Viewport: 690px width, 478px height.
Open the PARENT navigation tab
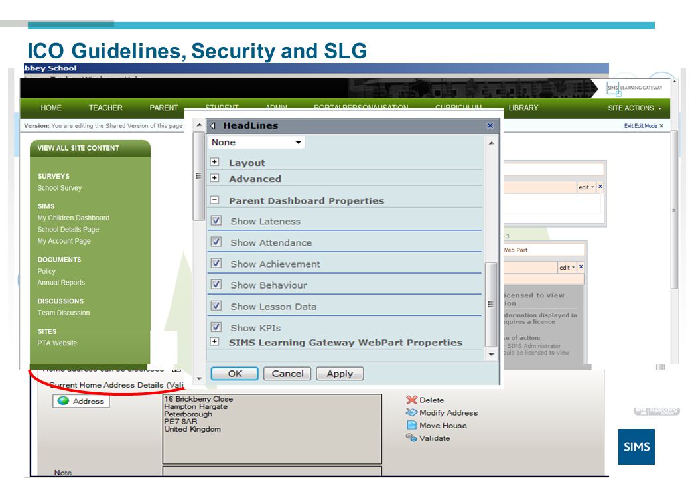coord(164,108)
